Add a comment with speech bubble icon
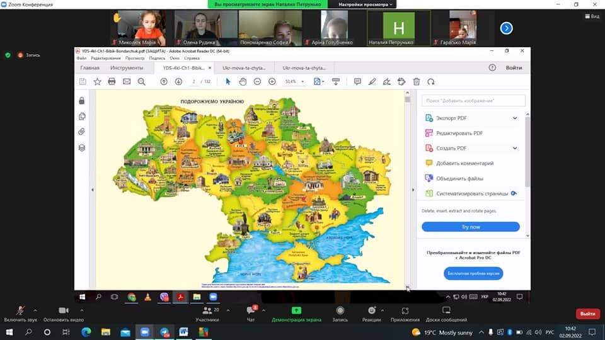 (x=357, y=82)
